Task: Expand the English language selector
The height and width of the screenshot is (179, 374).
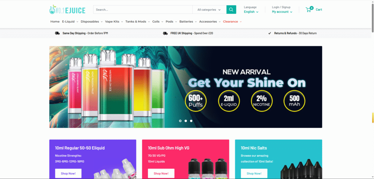Action: pos(251,12)
